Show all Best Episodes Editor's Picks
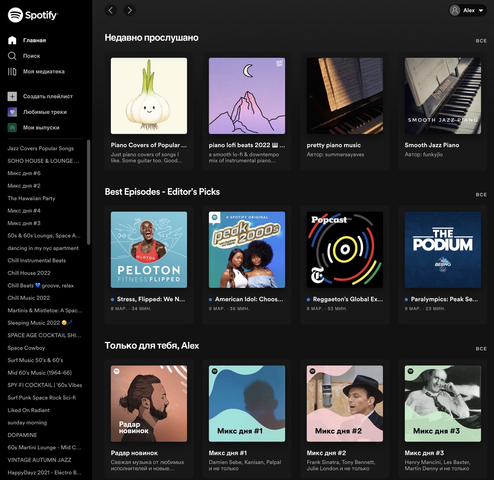Image resolution: width=494 pixels, height=480 pixels. [x=481, y=195]
